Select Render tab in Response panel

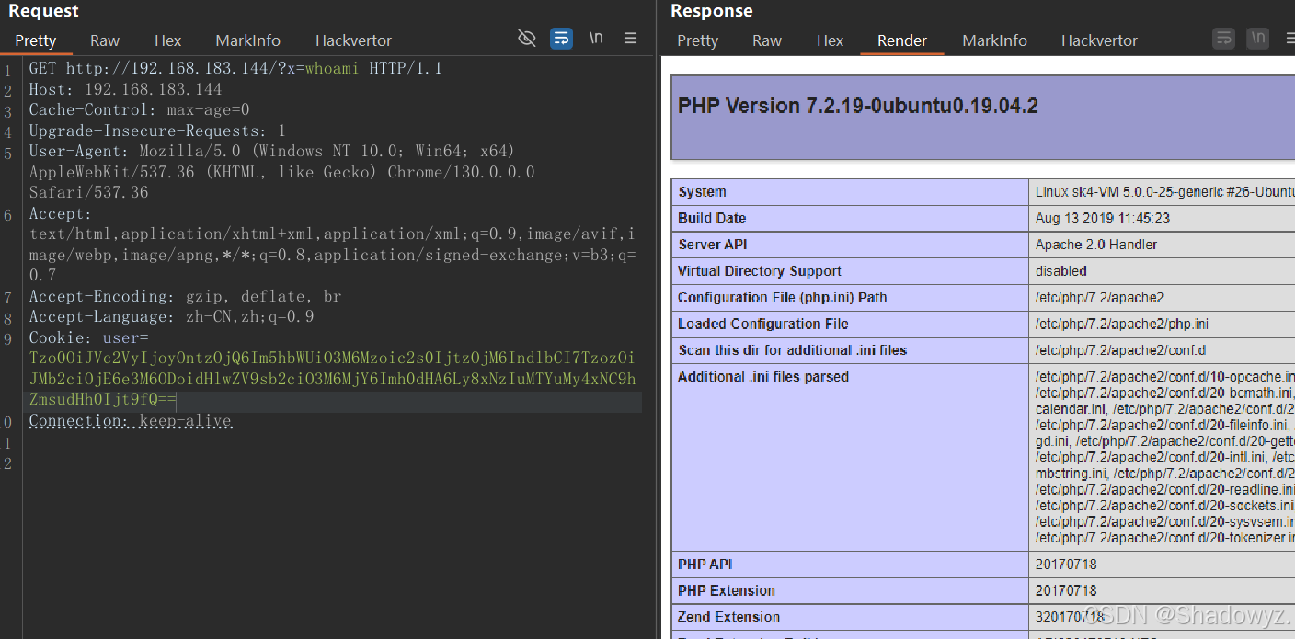point(902,40)
